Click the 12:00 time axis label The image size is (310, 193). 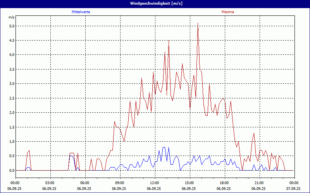tap(154, 183)
